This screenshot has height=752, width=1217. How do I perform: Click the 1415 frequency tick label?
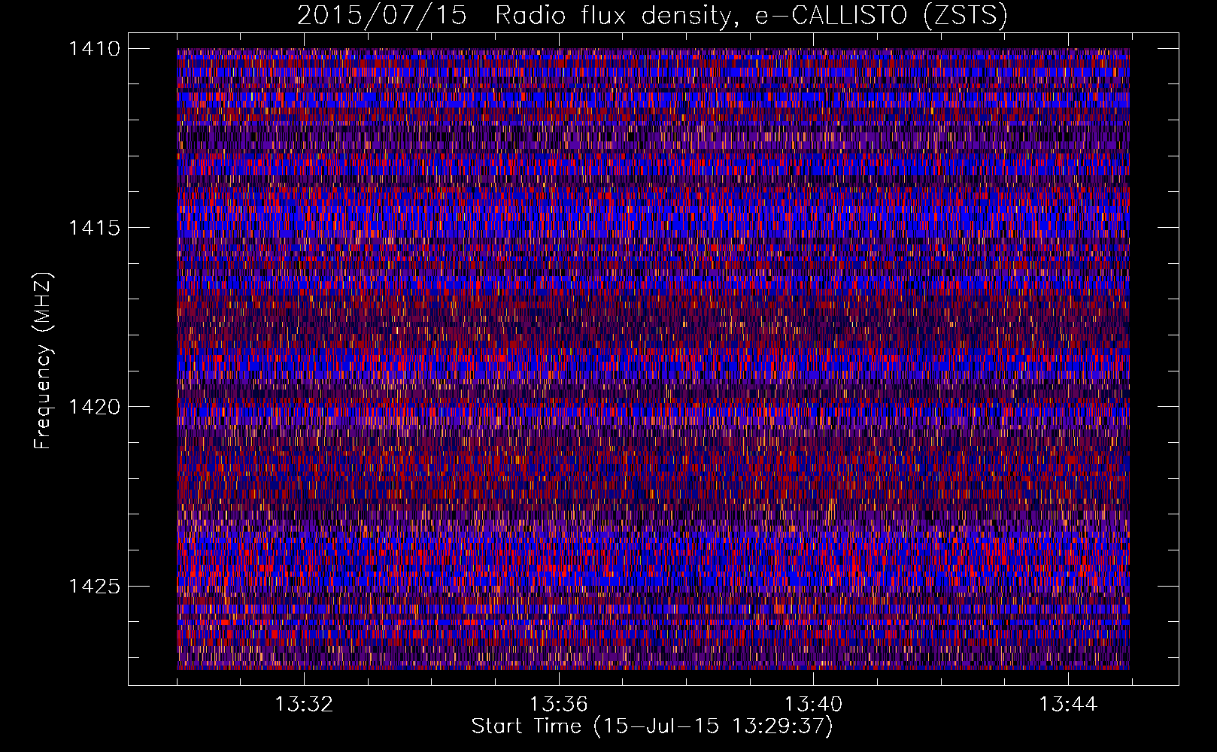pos(94,228)
